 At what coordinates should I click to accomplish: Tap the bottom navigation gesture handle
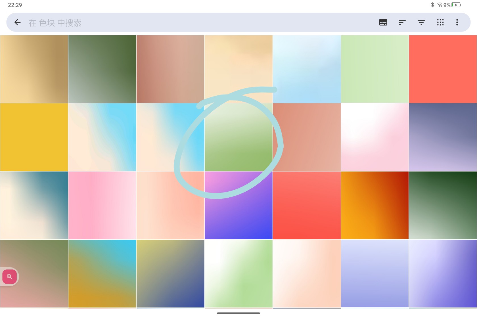[x=238, y=313]
